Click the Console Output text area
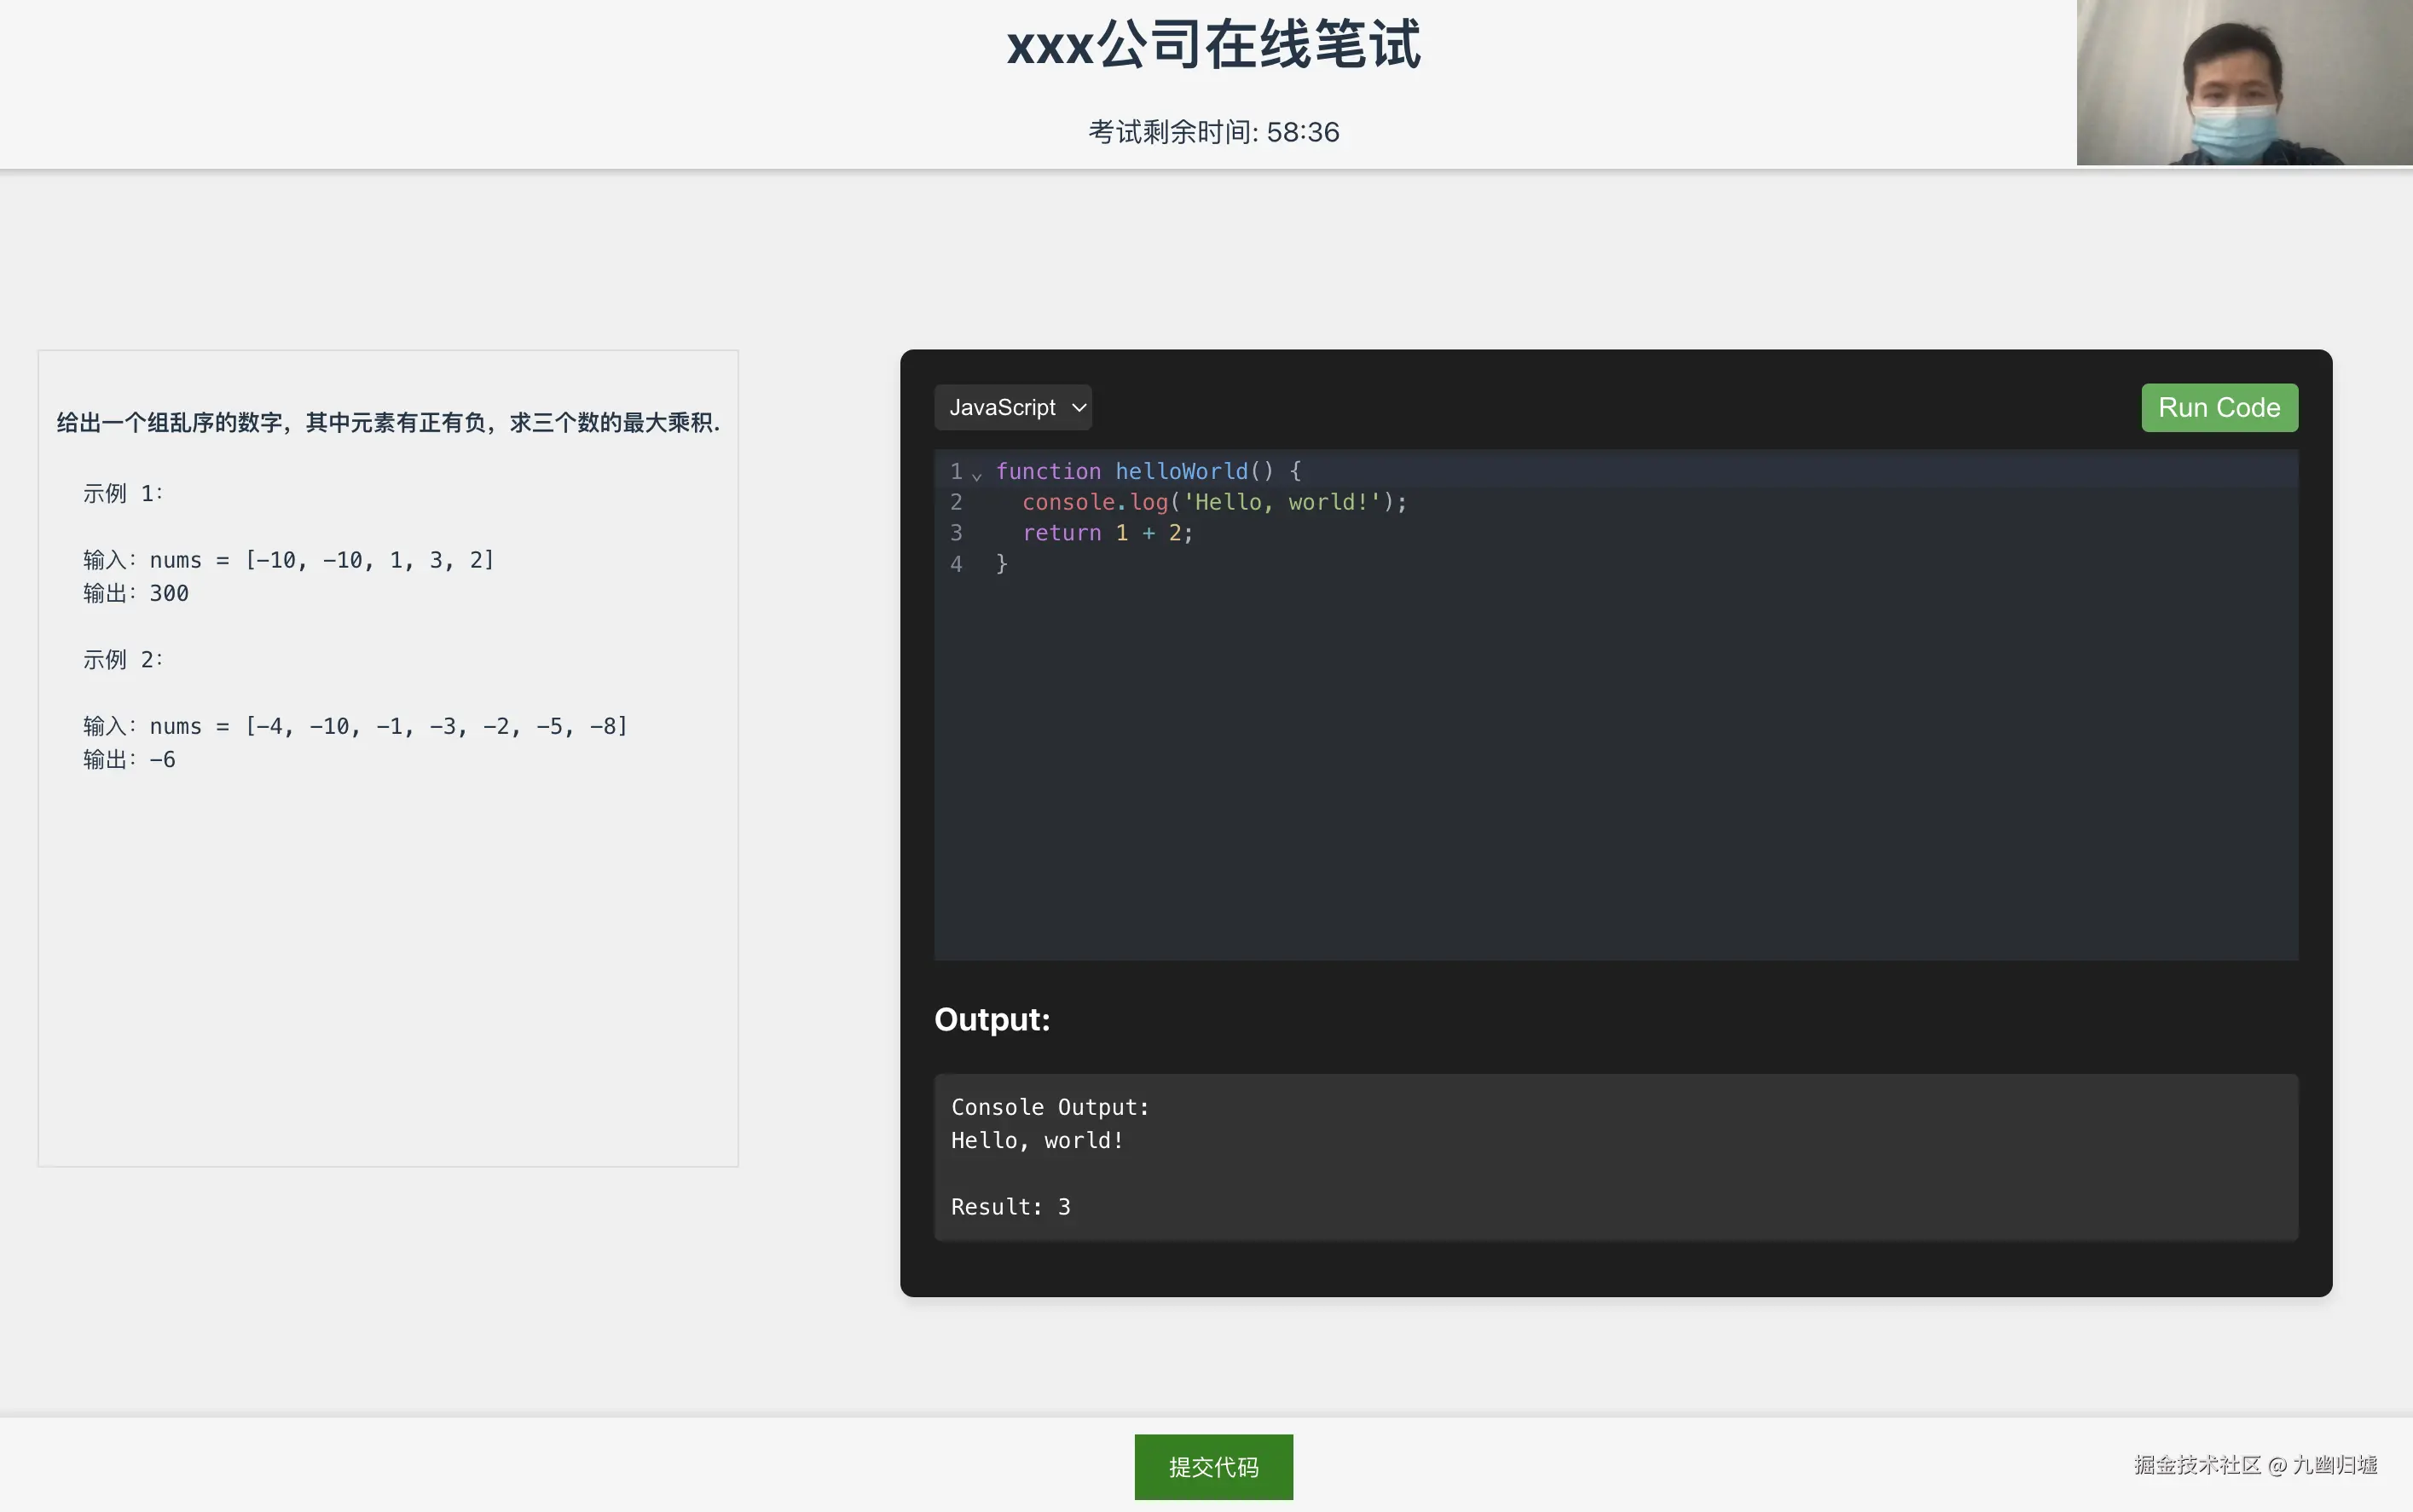This screenshot has height=1512, width=2413. tap(1050, 1107)
